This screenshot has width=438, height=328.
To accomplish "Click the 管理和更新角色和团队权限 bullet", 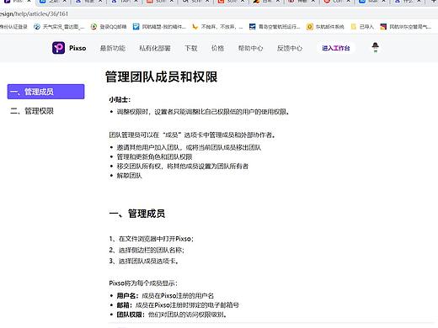I will coord(154,156).
